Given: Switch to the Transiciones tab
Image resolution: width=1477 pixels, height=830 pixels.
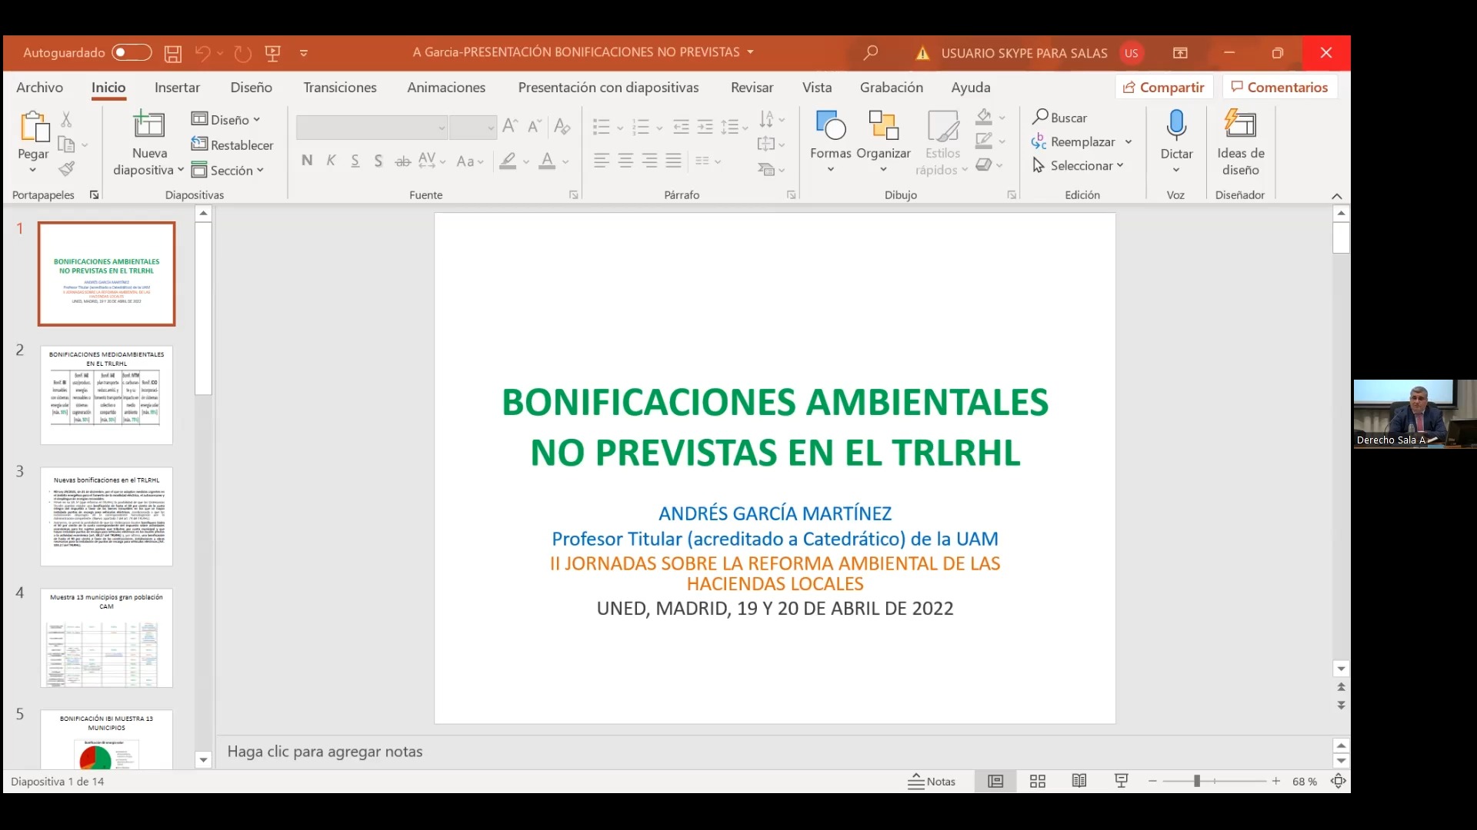Looking at the screenshot, I should [340, 87].
